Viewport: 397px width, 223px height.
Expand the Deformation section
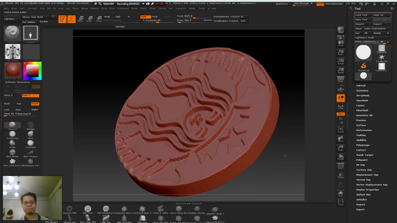coord(364,130)
